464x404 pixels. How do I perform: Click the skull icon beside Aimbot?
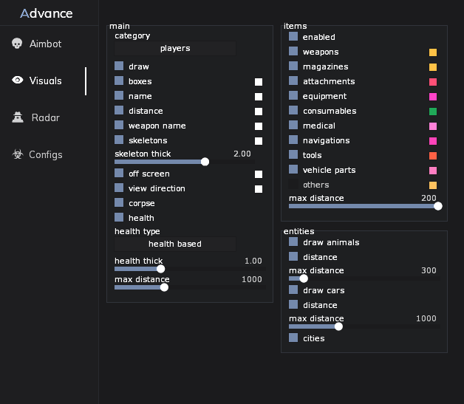click(x=17, y=44)
